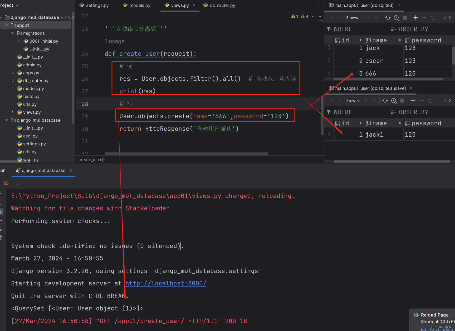The height and width of the screenshot is (331, 455).
Task: Collapse the app01 folder
Action: [6, 25]
